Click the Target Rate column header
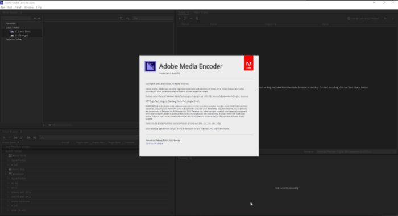Viewport: 398px width, 216px height. [114, 142]
